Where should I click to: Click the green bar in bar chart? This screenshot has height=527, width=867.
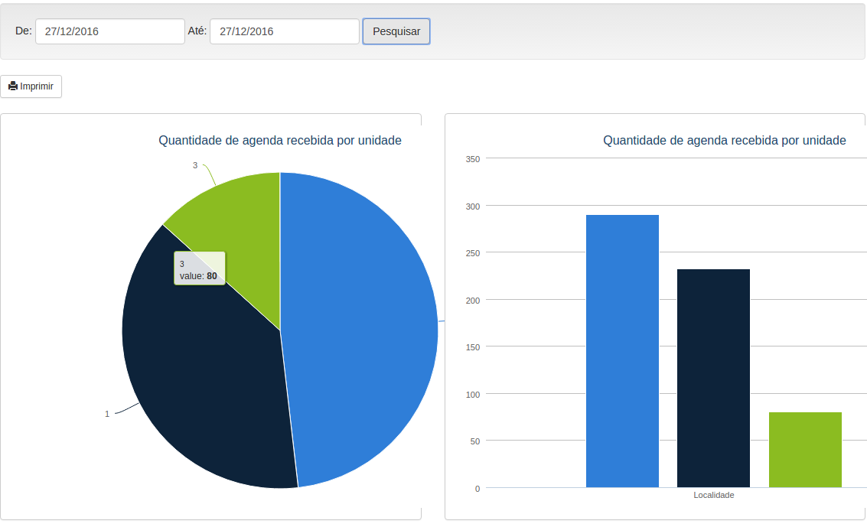pyautogui.click(x=805, y=450)
